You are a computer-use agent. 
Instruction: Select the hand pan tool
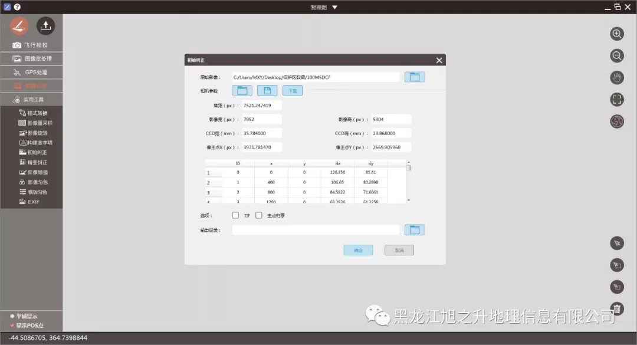[x=617, y=77]
